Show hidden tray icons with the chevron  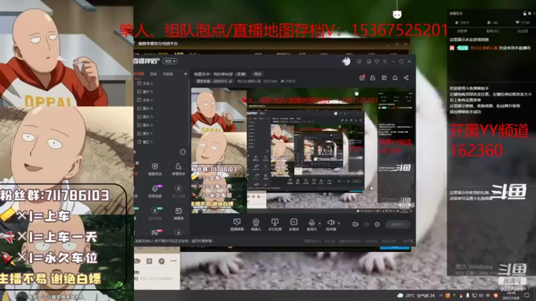pyautogui.click(x=441, y=296)
